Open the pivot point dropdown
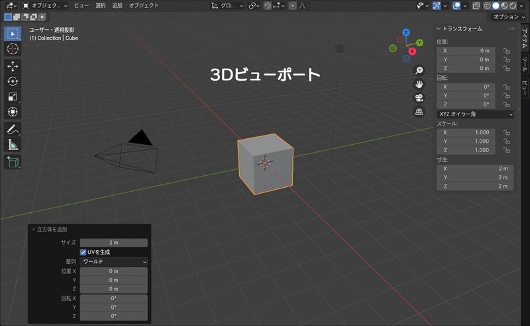 (254, 6)
